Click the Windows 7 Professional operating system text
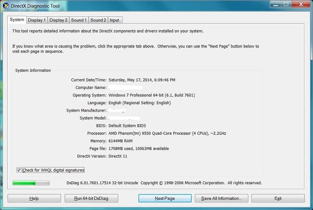This screenshot has width=313, height=210. [x=151, y=95]
